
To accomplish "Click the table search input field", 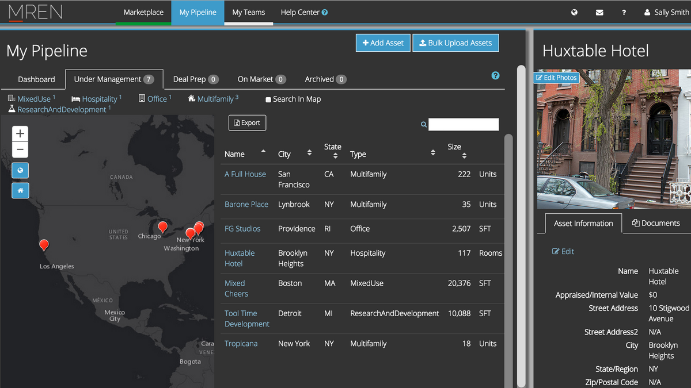I will click(464, 124).
